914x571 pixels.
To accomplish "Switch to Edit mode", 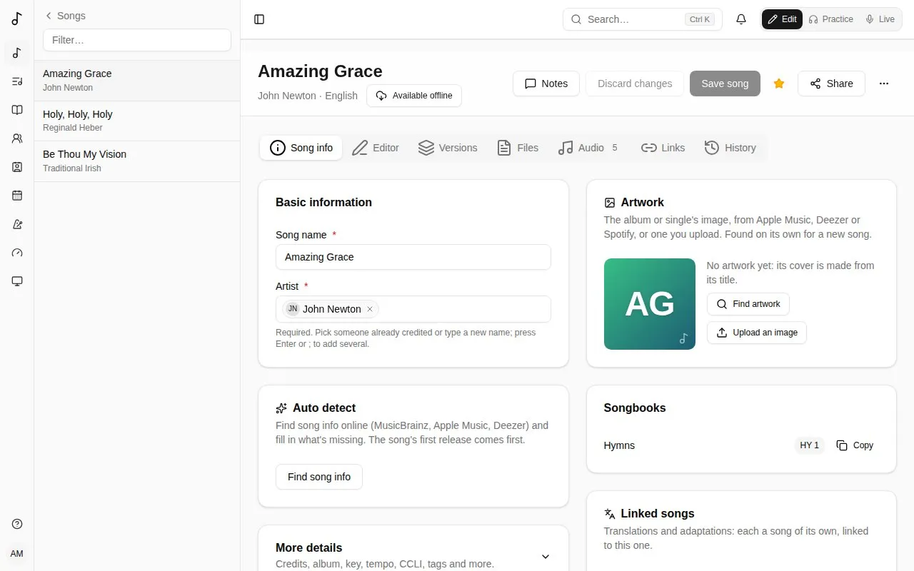I will click(782, 19).
